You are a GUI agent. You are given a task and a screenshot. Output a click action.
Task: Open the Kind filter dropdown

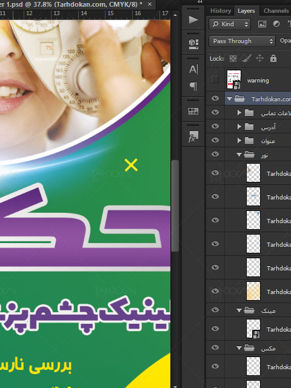[230, 24]
